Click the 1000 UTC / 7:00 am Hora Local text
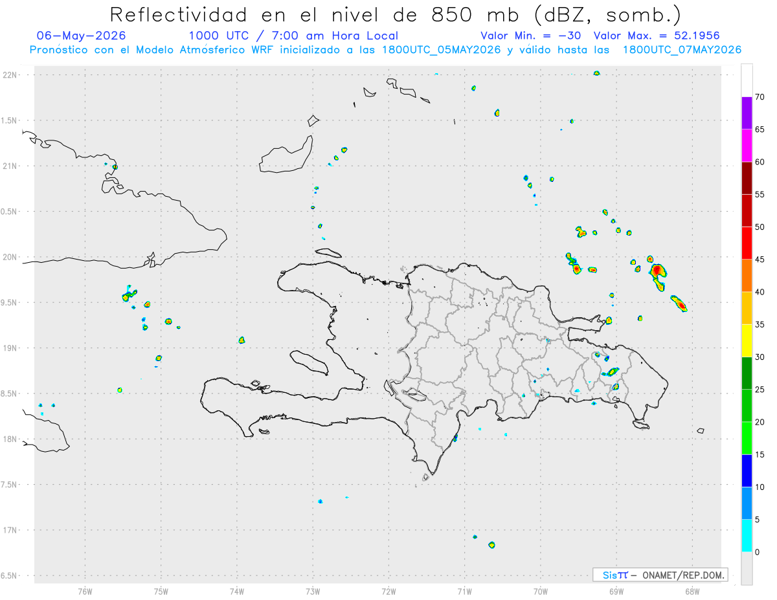Screen dimensions: 777x600 point(293,36)
